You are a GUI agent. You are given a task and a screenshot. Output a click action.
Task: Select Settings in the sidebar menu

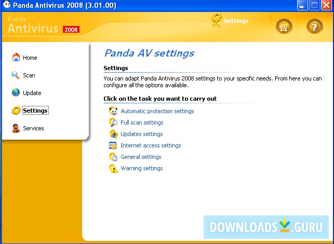35,111
